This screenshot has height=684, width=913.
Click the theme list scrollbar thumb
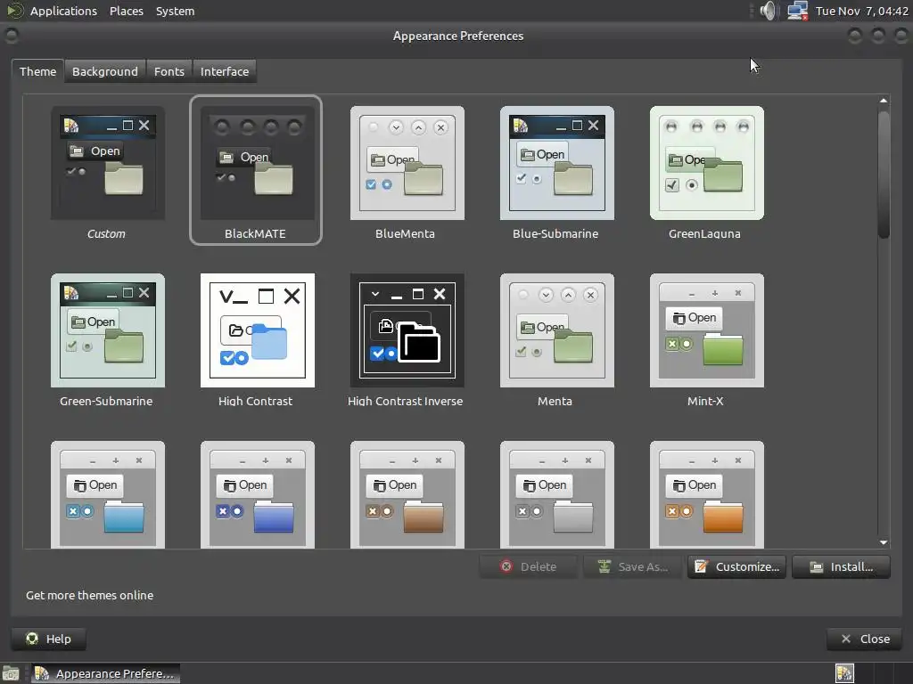click(x=884, y=174)
